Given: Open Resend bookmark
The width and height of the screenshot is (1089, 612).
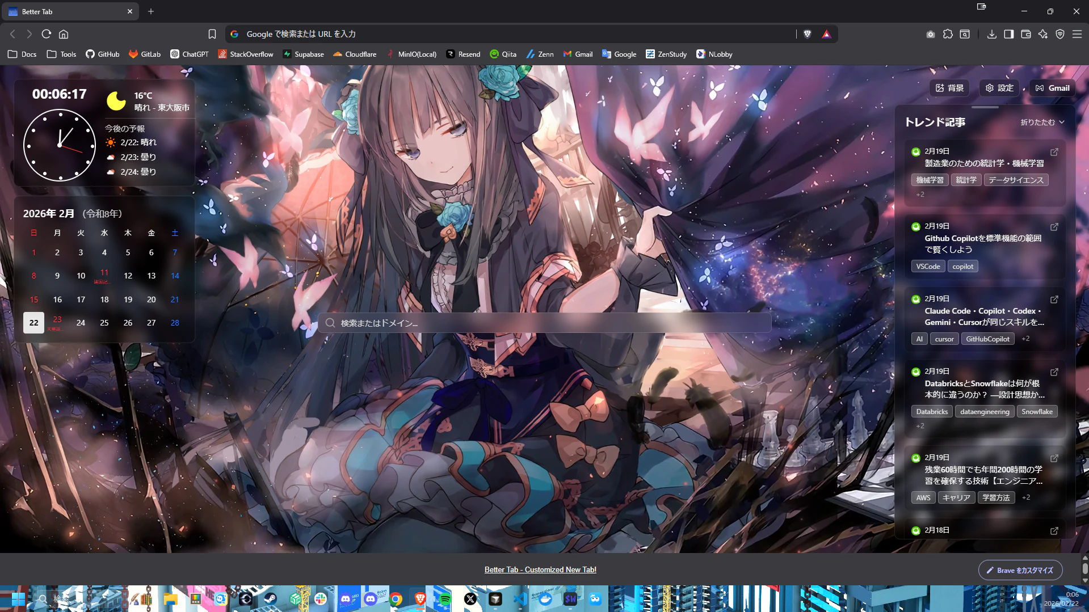Looking at the screenshot, I should point(463,54).
